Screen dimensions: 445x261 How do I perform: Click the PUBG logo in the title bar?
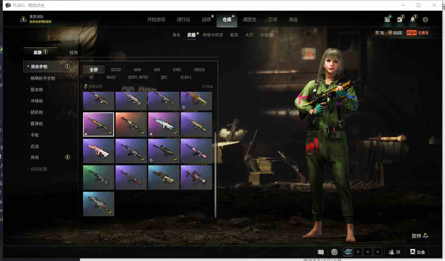pos(8,5)
